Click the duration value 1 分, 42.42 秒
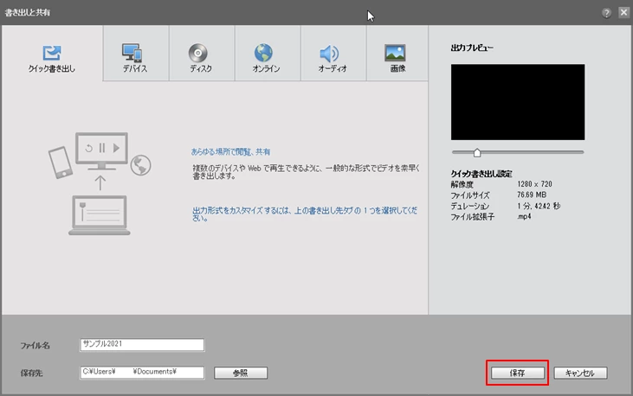 (x=539, y=206)
